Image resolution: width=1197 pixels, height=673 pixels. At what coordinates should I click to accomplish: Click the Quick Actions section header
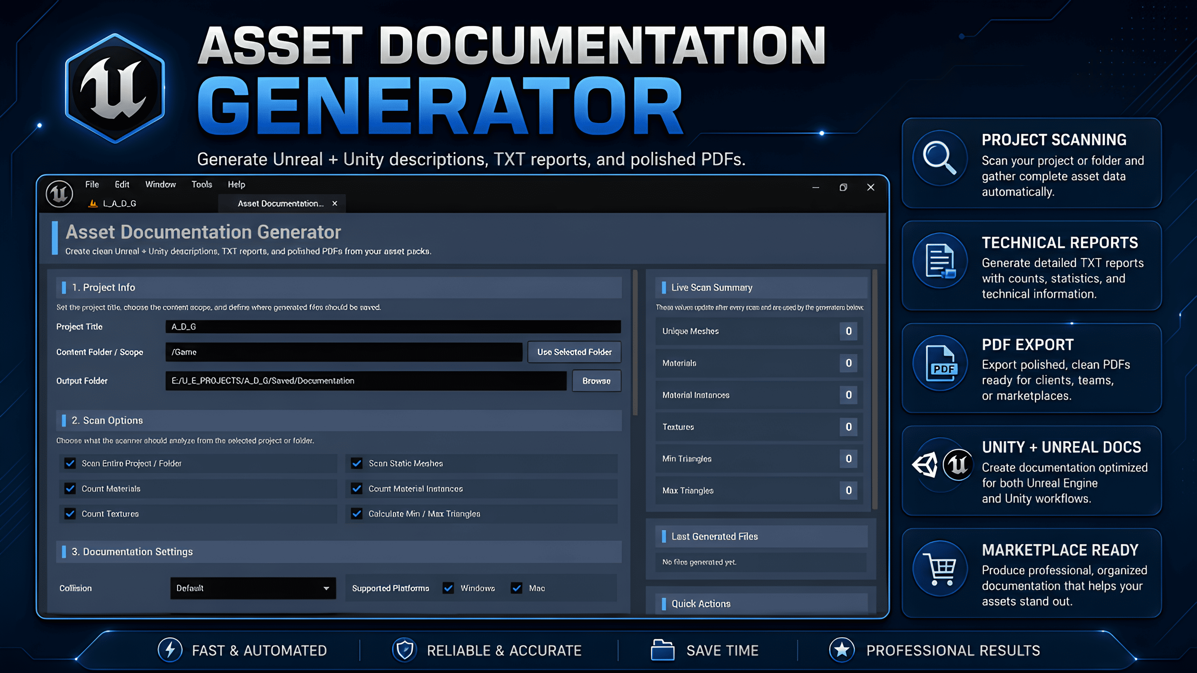(761, 603)
